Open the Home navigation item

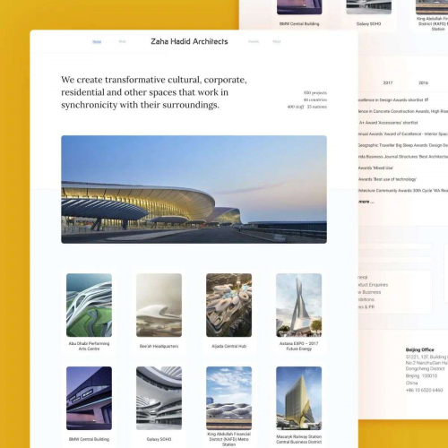(x=97, y=42)
